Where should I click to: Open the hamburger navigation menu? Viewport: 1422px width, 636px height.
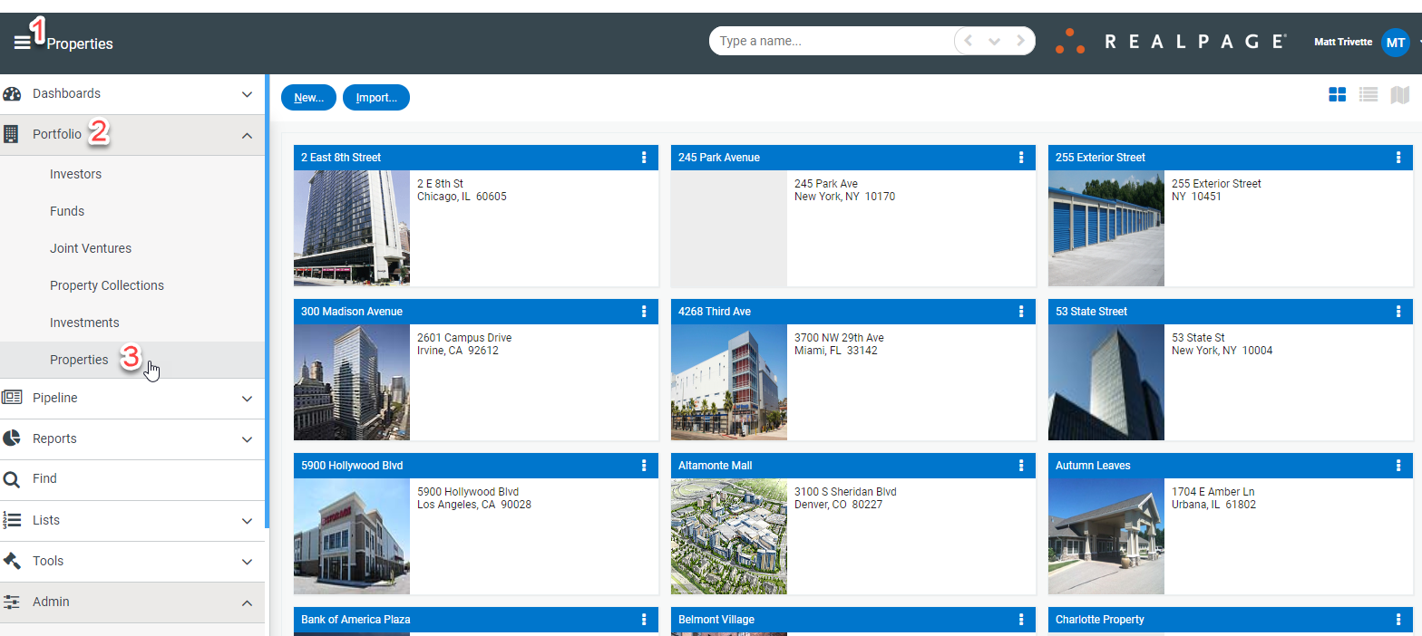coord(22,43)
